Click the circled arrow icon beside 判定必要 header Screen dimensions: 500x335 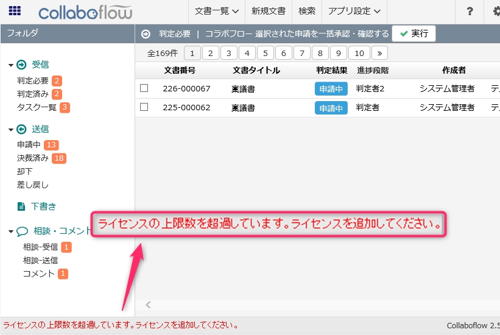(x=146, y=34)
